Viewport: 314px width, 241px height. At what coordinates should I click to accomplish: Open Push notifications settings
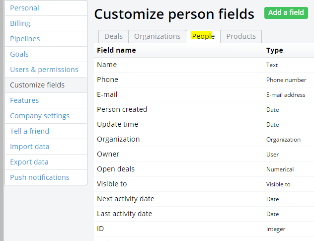(46, 177)
